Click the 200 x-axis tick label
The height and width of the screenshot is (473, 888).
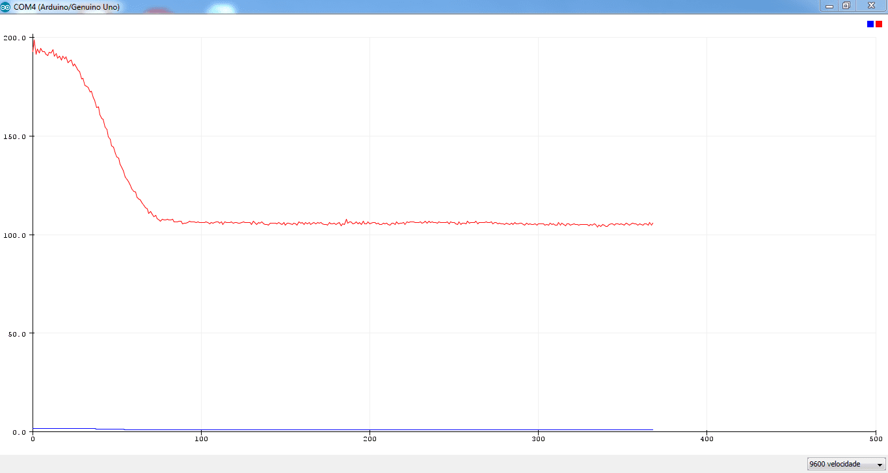click(x=370, y=439)
